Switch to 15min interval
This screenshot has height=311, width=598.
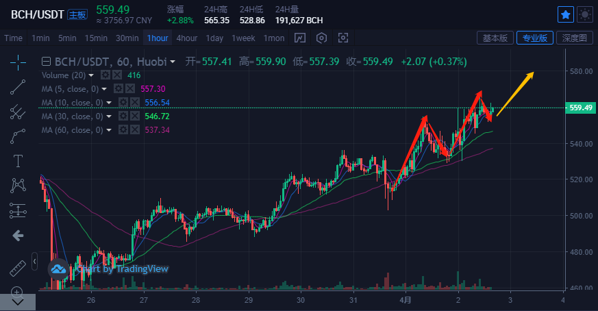pos(96,38)
